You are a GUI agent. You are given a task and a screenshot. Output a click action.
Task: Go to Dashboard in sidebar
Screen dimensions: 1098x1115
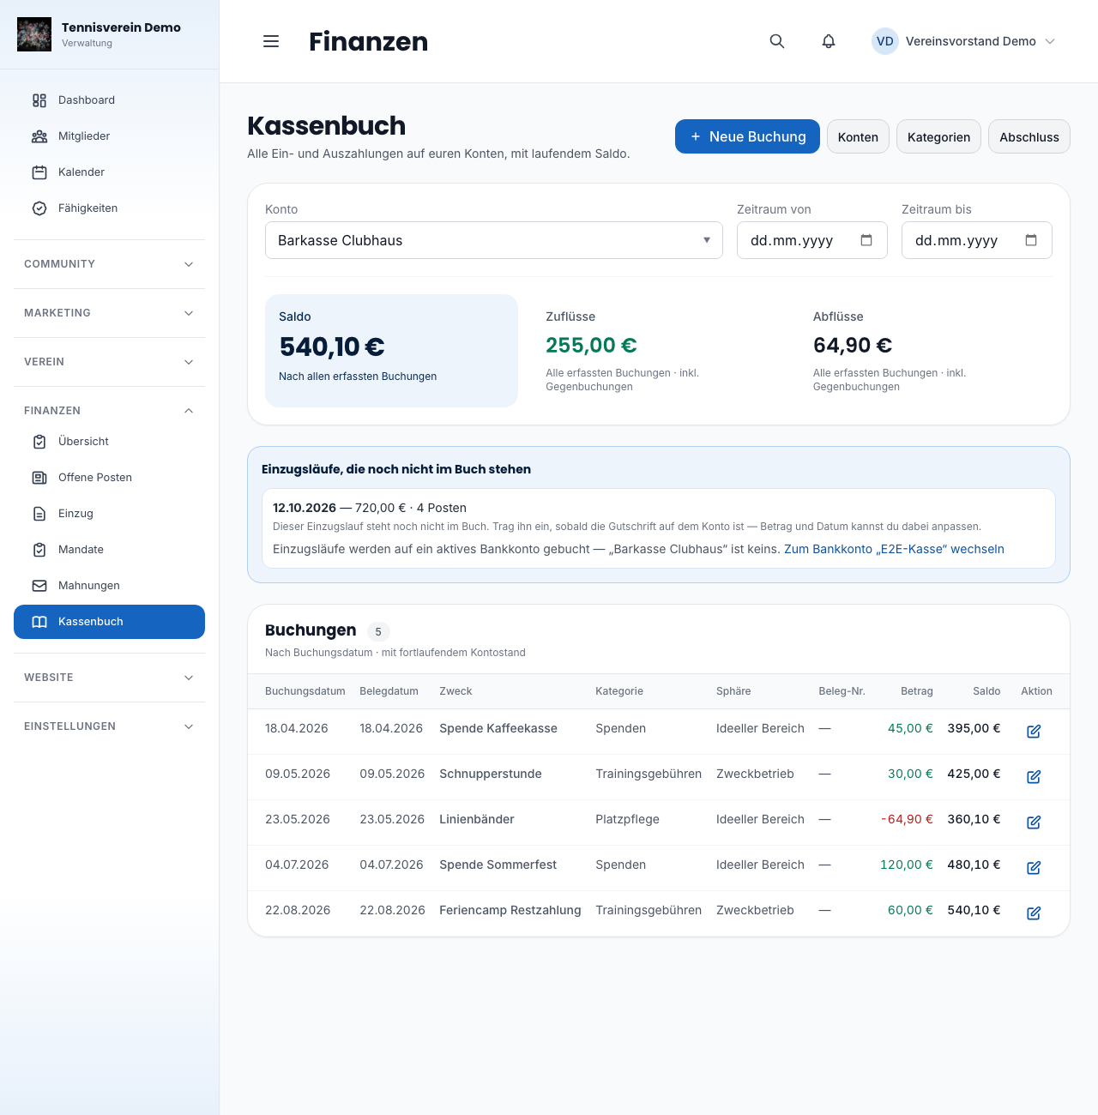click(x=109, y=100)
